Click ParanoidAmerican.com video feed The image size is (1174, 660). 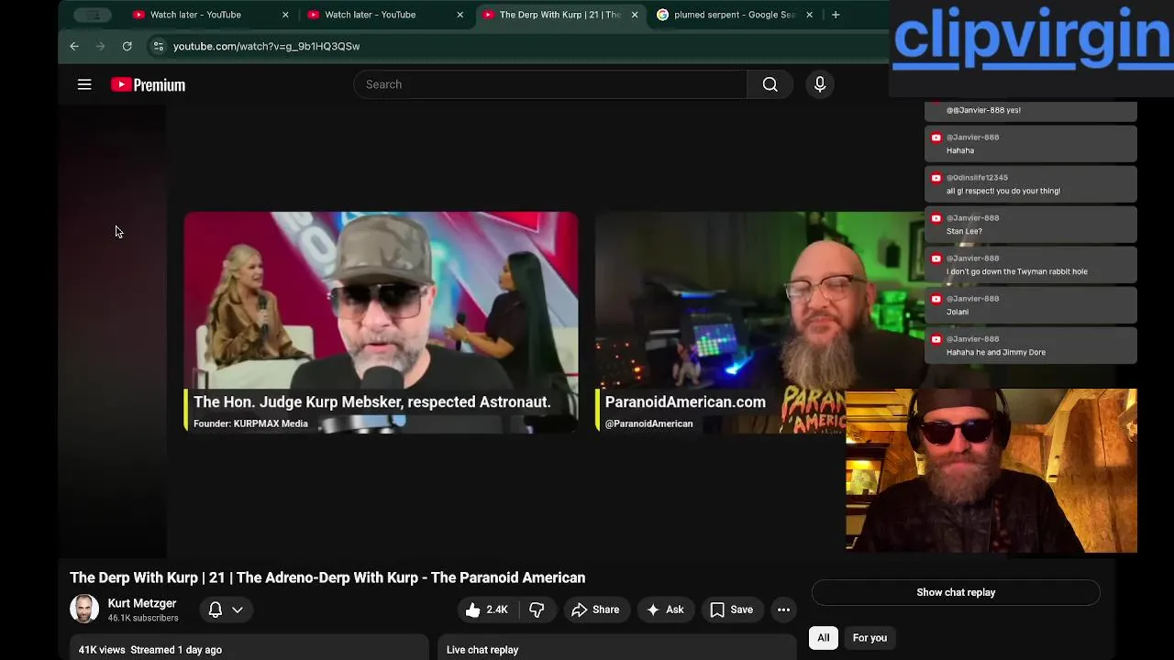tap(759, 322)
